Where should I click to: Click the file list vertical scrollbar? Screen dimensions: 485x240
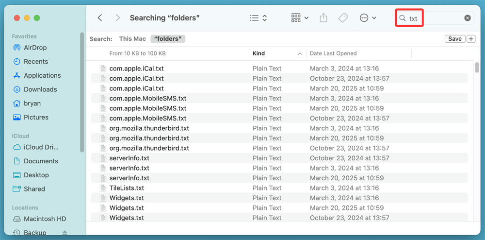477,68
